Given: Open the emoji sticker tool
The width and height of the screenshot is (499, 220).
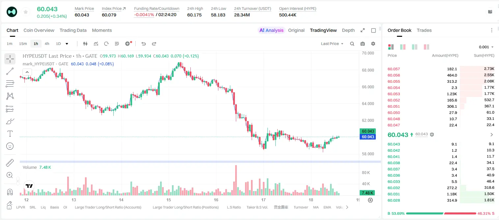Looking at the screenshot, I should point(10,146).
